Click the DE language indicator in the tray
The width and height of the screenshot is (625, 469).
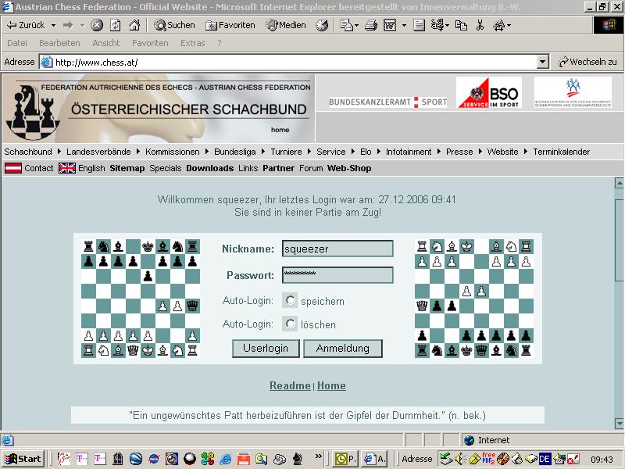[x=545, y=459]
